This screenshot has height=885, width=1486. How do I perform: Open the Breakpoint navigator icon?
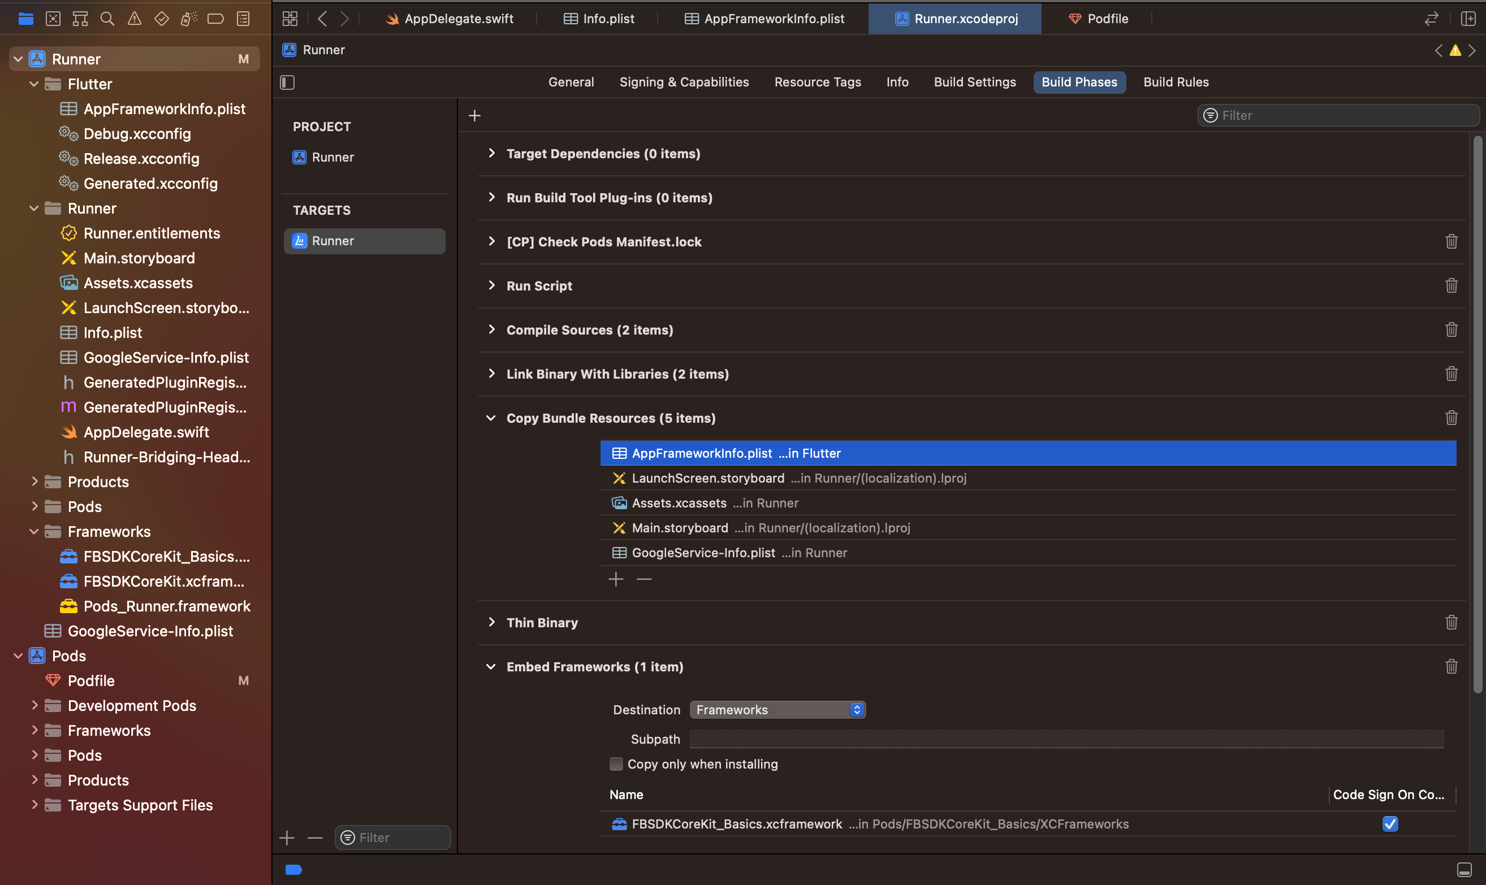(215, 19)
